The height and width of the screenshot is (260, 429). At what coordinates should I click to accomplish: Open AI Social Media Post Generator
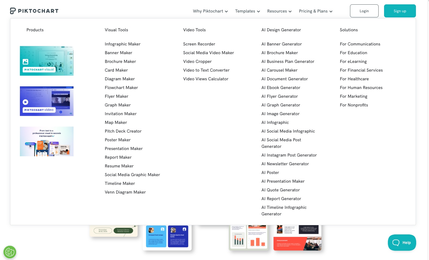(281, 143)
